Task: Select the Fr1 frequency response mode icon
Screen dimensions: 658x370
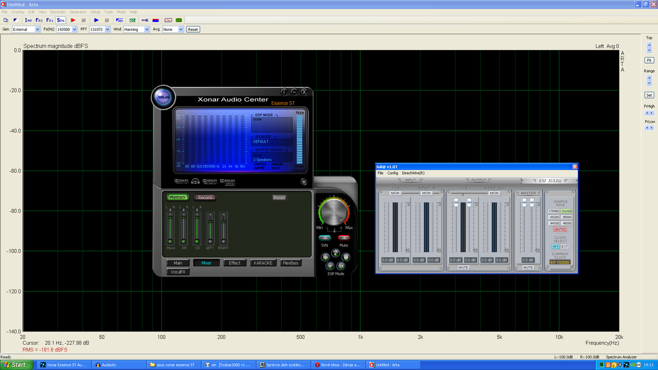Action: click(50, 20)
